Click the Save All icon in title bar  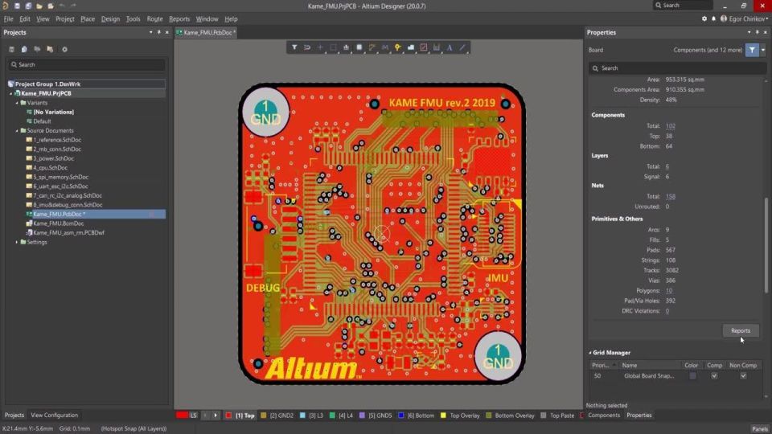[28, 6]
